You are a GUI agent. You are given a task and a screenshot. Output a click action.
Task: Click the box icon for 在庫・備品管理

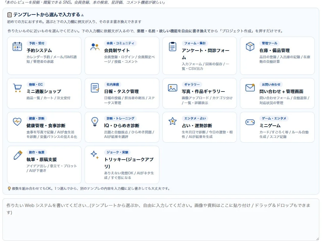(x=250, y=47)
